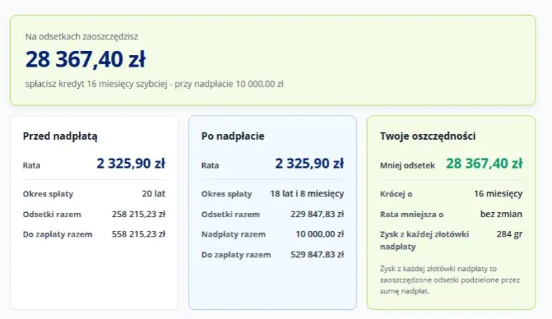Screen dimensions: 552x319
Task: Click the '18 lat i 8 miesięcy' value
Action: pyautogui.click(x=307, y=194)
